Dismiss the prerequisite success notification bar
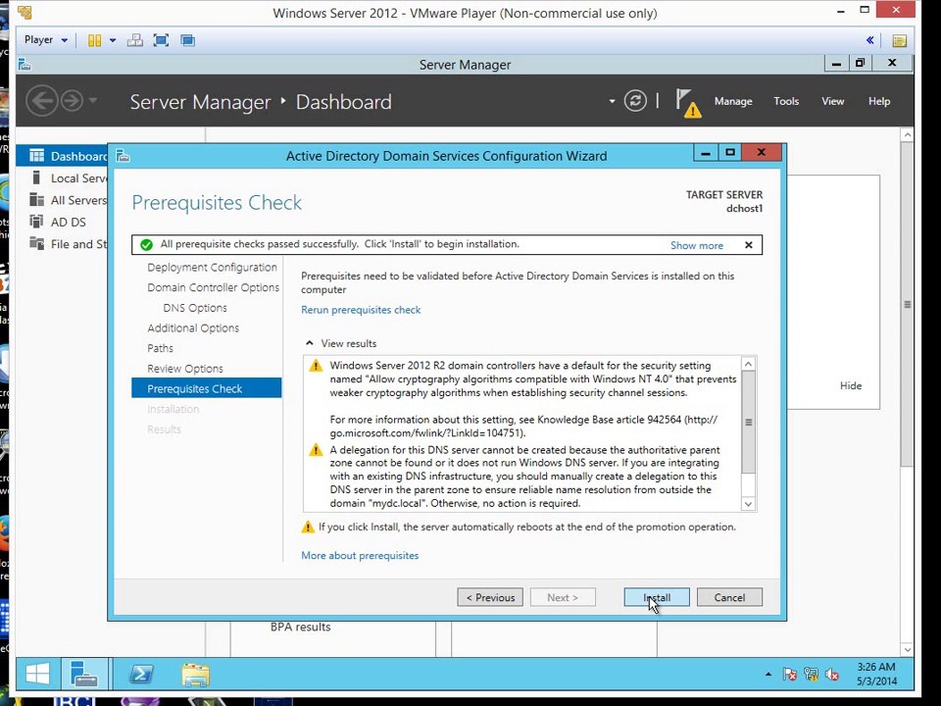The image size is (941, 706). click(x=748, y=245)
